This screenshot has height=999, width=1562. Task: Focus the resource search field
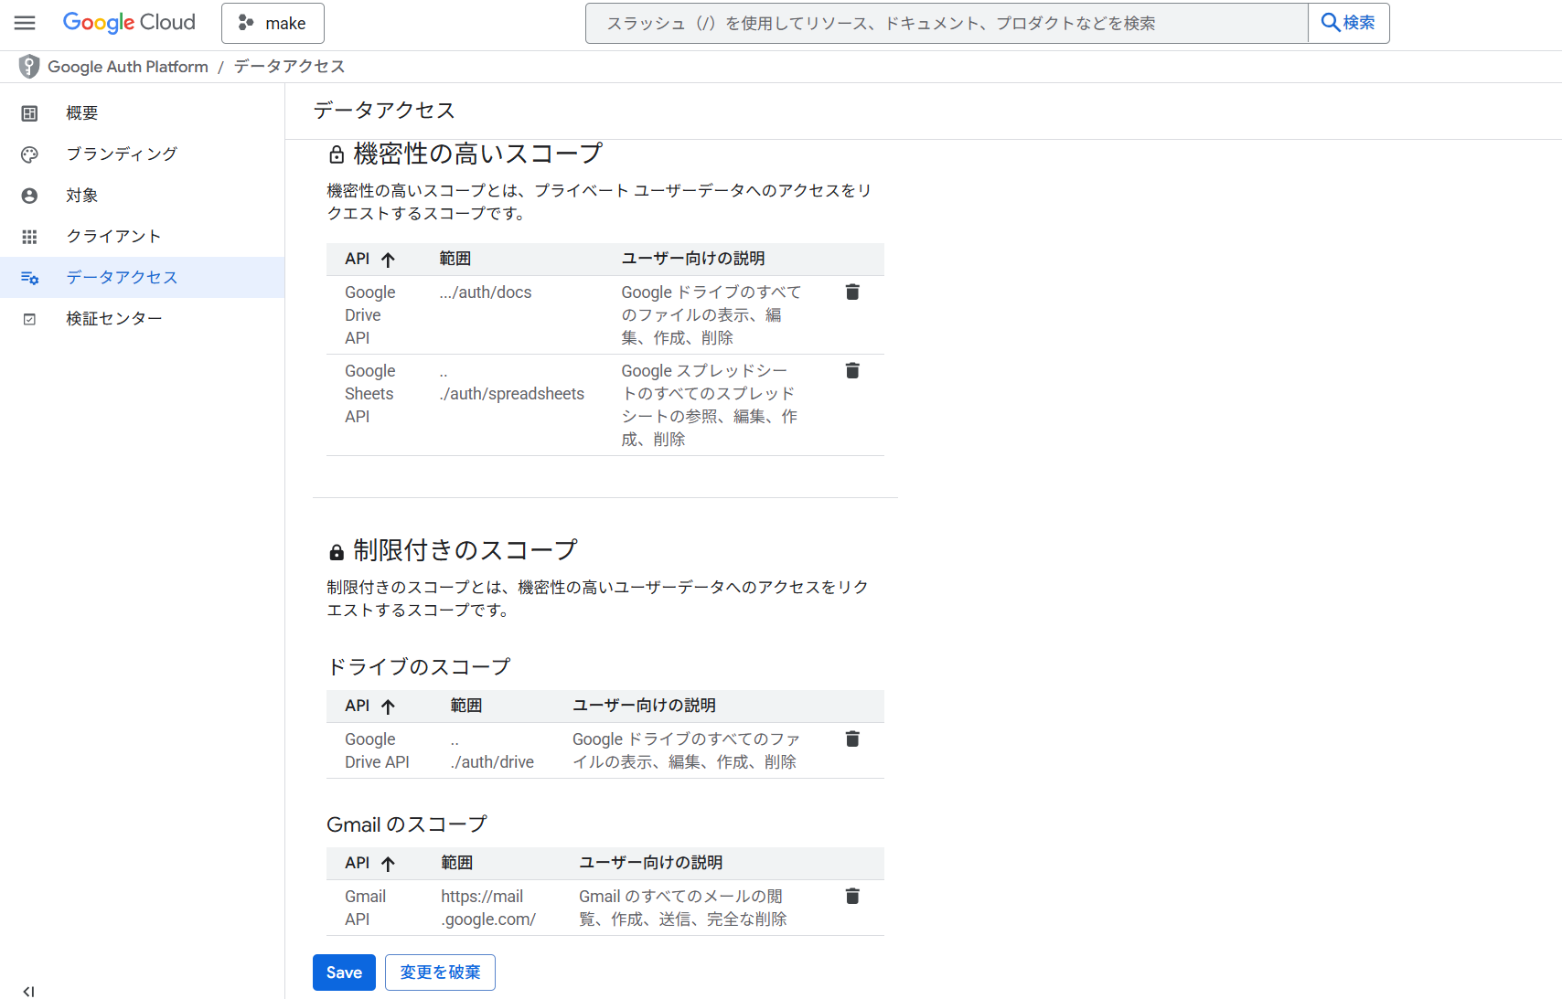coord(947,23)
